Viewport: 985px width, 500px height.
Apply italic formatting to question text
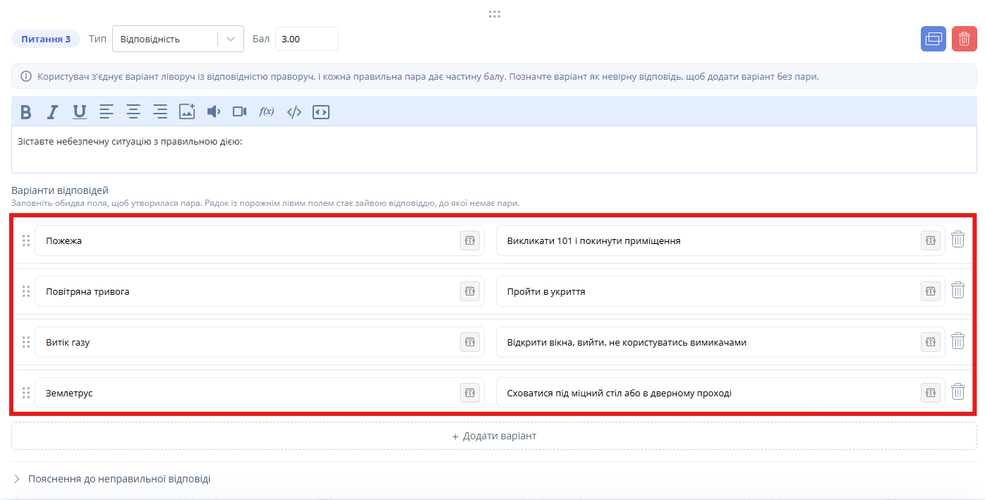[52, 111]
